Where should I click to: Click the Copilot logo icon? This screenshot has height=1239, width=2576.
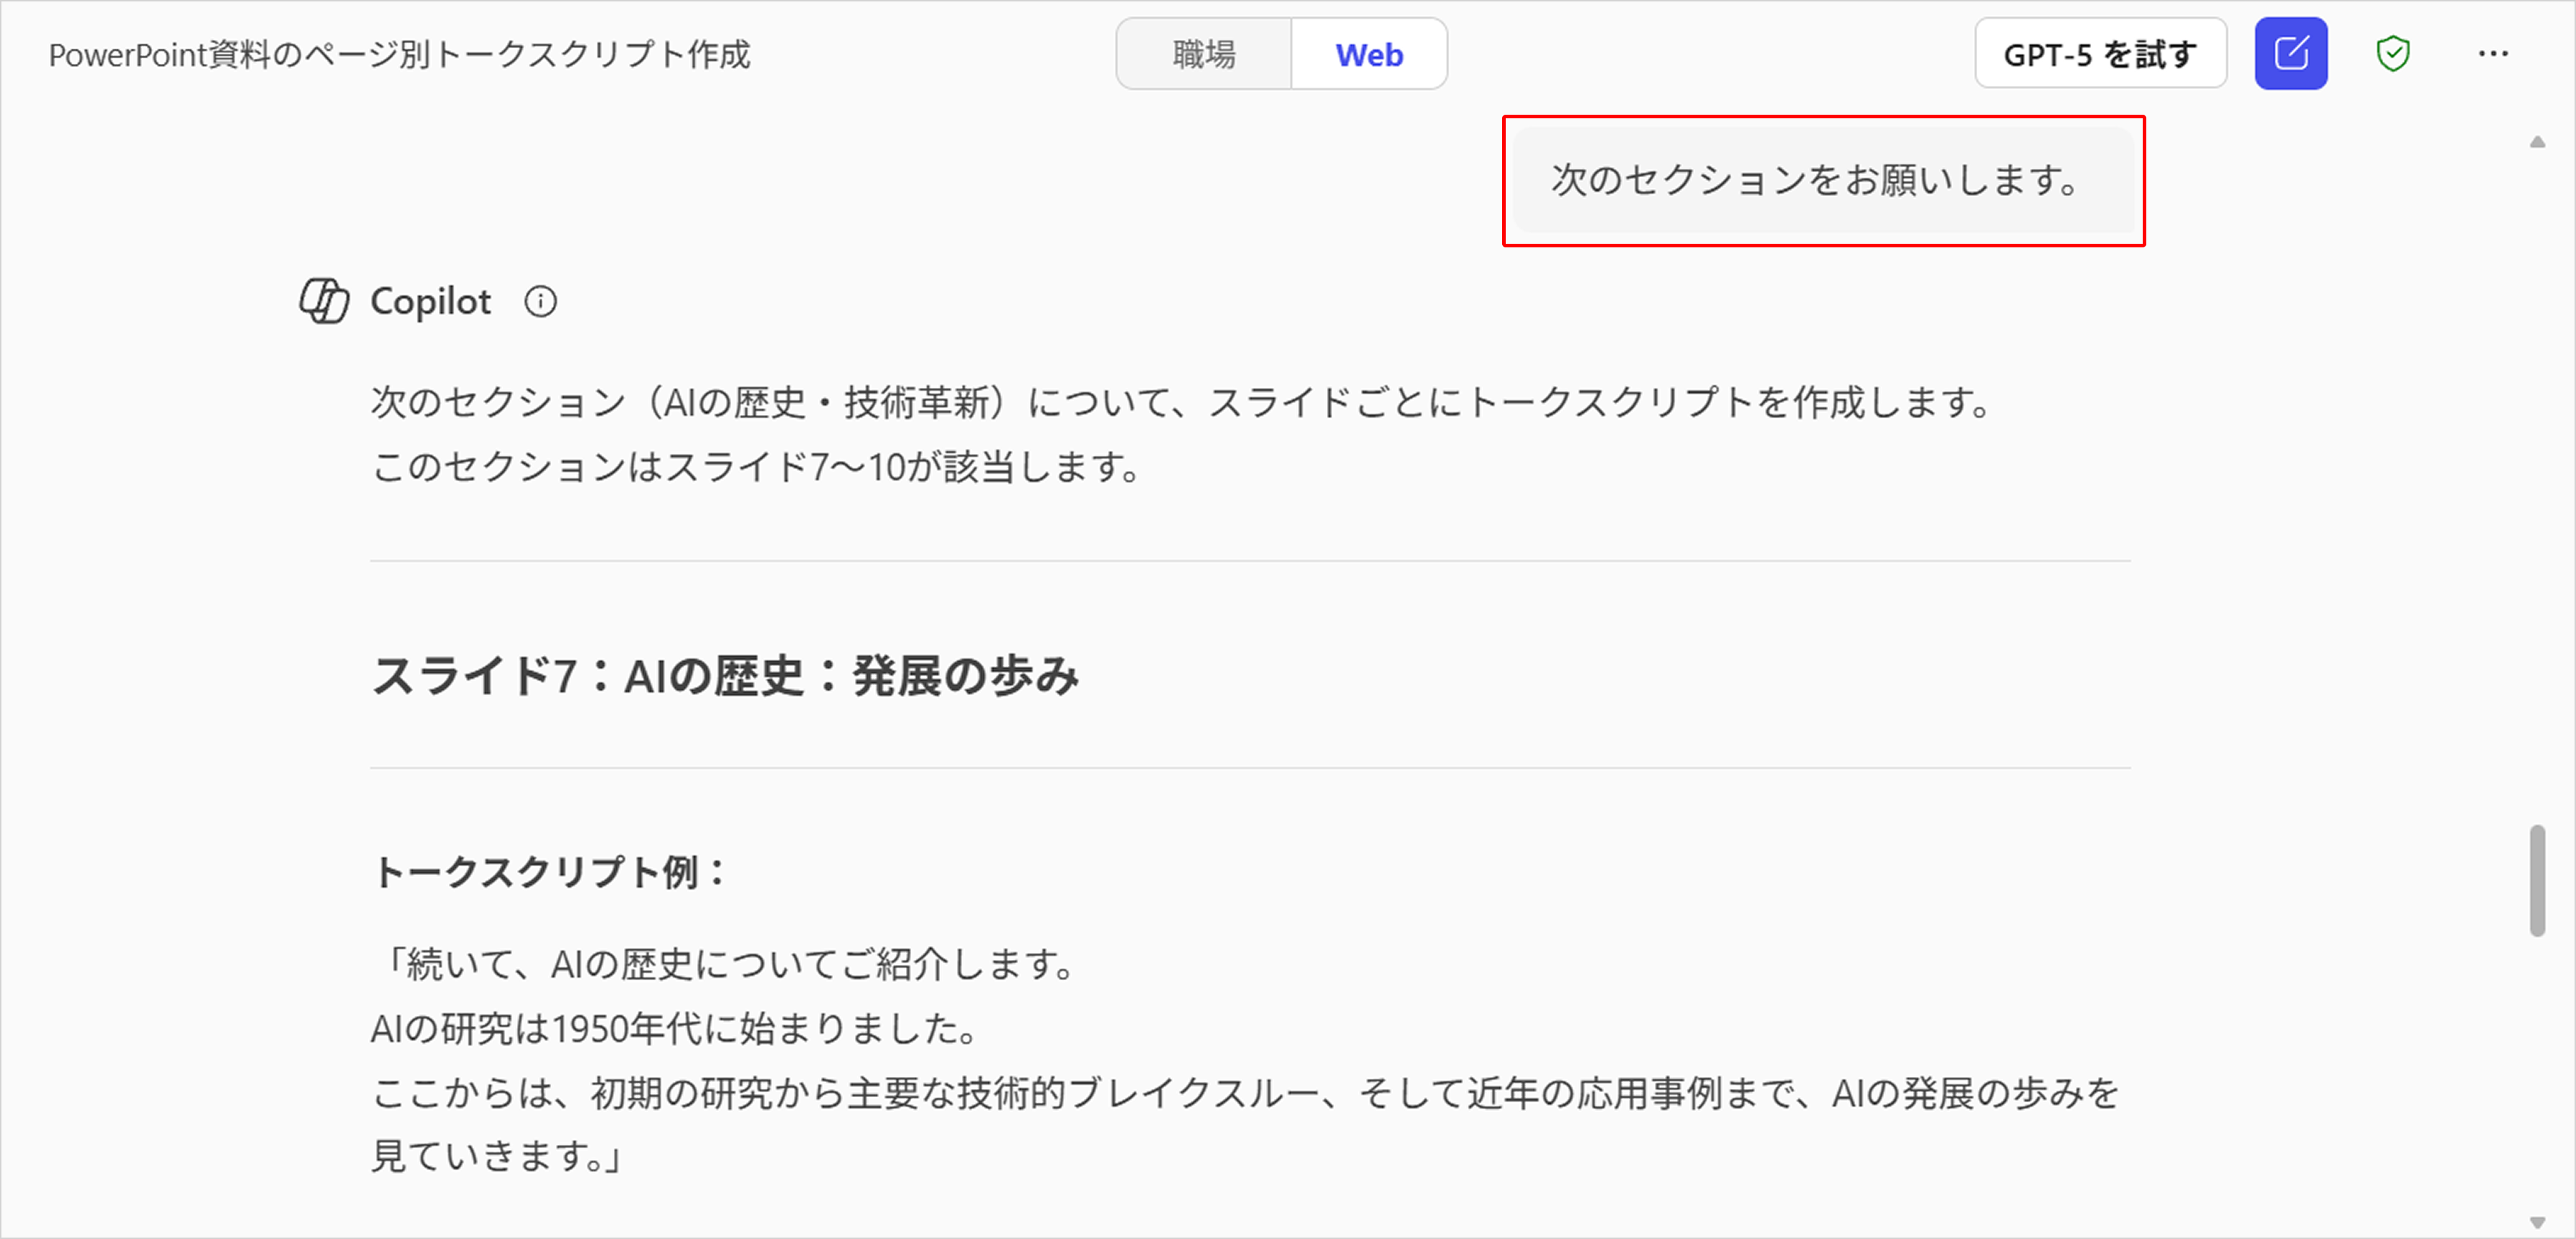click(x=324, y=300)
